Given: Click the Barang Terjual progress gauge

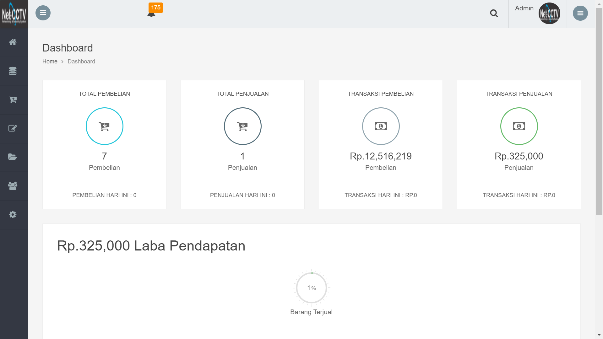Looking at the screenshot, I should click(x=312, y=288).
